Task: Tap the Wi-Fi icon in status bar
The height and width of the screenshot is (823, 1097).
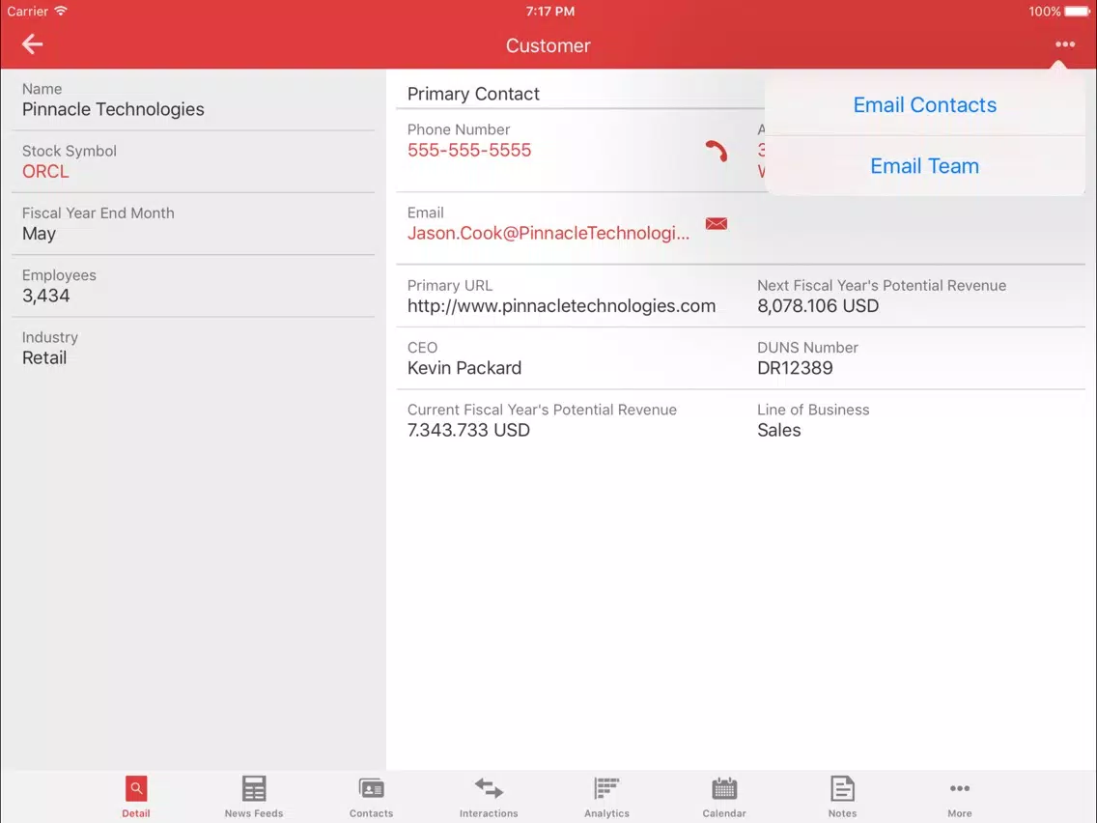Action: [x=61, y=11]
